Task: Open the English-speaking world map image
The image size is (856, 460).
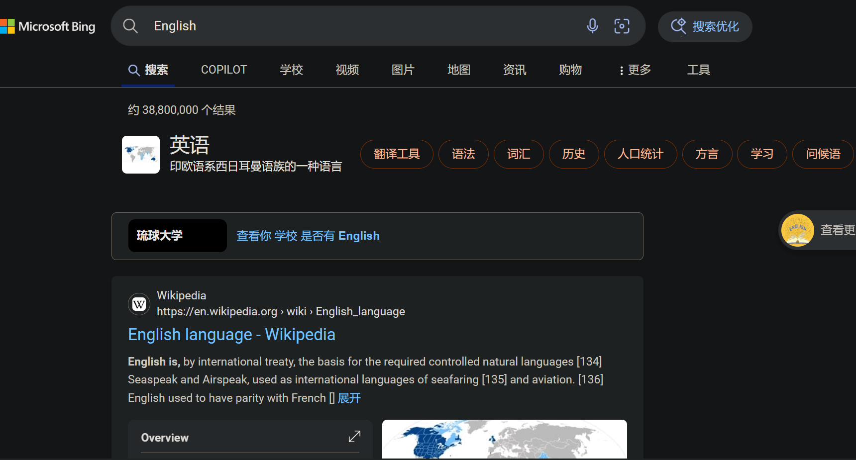Action: tap(505, 439)
